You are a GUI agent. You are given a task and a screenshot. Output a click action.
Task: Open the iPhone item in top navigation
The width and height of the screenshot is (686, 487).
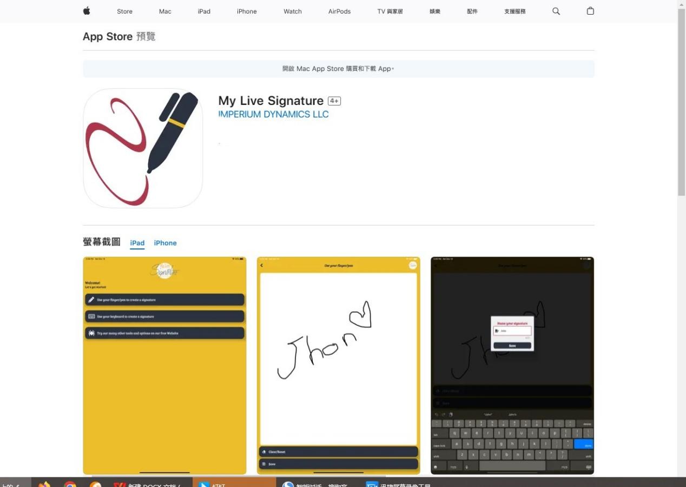coord(247,11)
